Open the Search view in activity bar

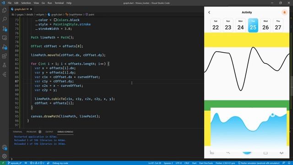click(4, 19)
